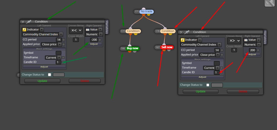This screenshot has height=130, width=277.
Task: Open Variables tab on Crosses Below panel
Action: coord(107,27)
